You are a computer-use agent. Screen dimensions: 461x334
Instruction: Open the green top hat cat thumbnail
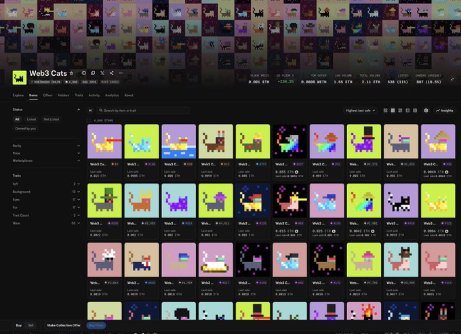tap(104, 201)
